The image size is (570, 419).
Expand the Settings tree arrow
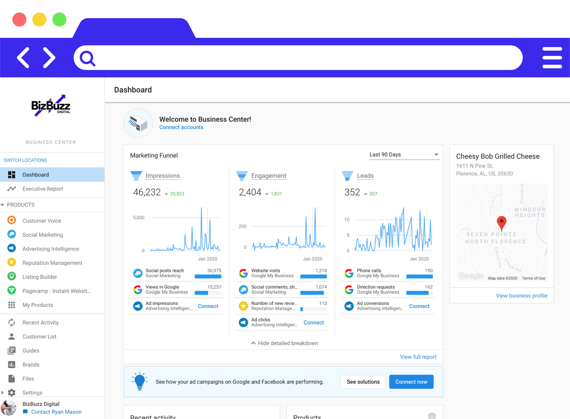point(2,393)
